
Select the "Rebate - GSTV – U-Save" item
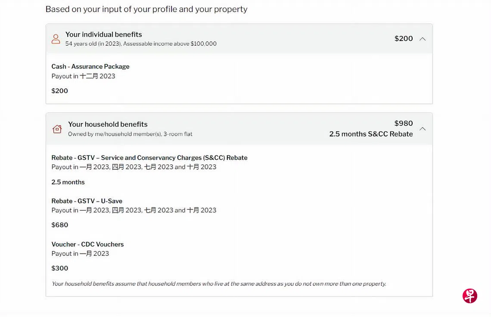(87, 201)
